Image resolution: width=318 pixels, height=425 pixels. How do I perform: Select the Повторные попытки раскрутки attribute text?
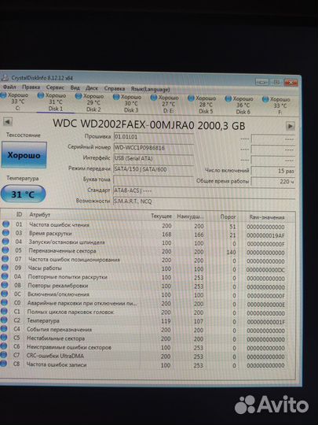click(x=68, y=277)
